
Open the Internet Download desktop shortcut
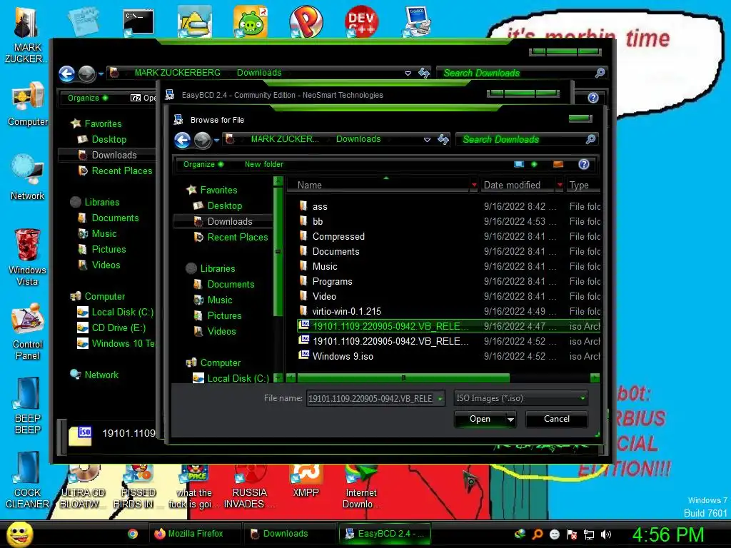tap(361, 485)
